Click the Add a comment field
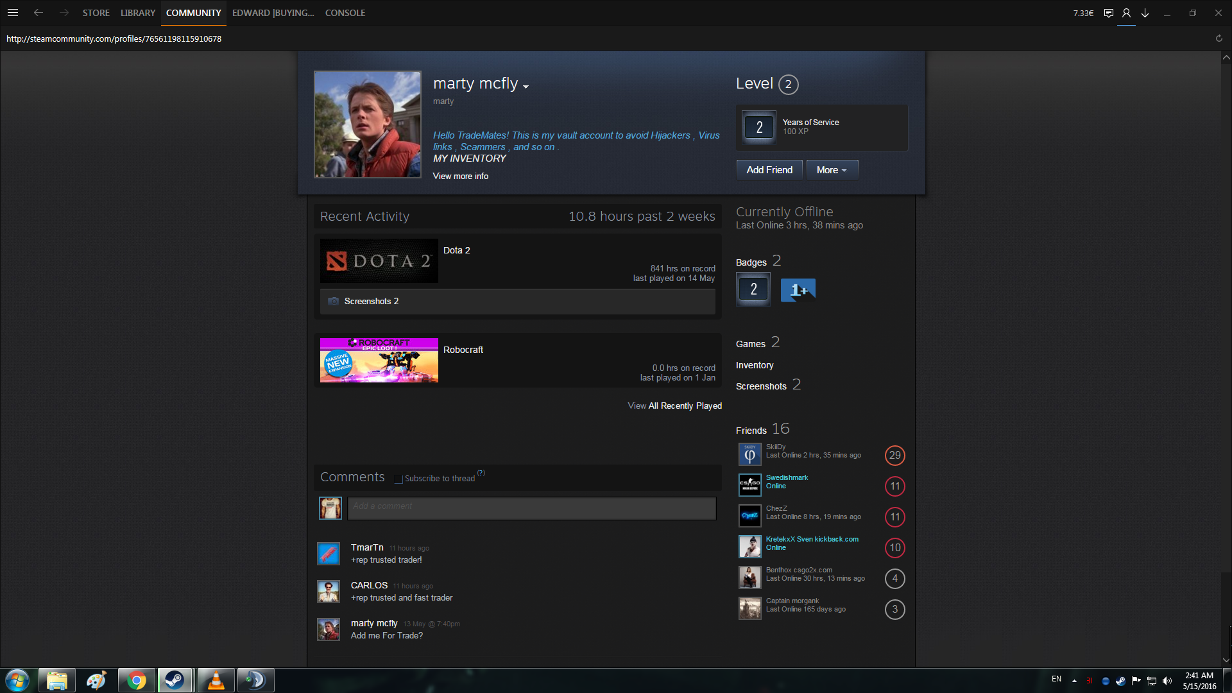1232x693 pixels. coord(531,508)
